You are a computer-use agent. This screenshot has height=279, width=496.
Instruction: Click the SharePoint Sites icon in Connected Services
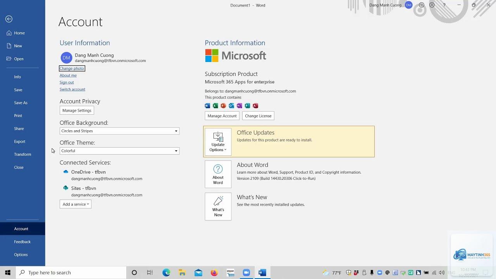coord(66,188)
